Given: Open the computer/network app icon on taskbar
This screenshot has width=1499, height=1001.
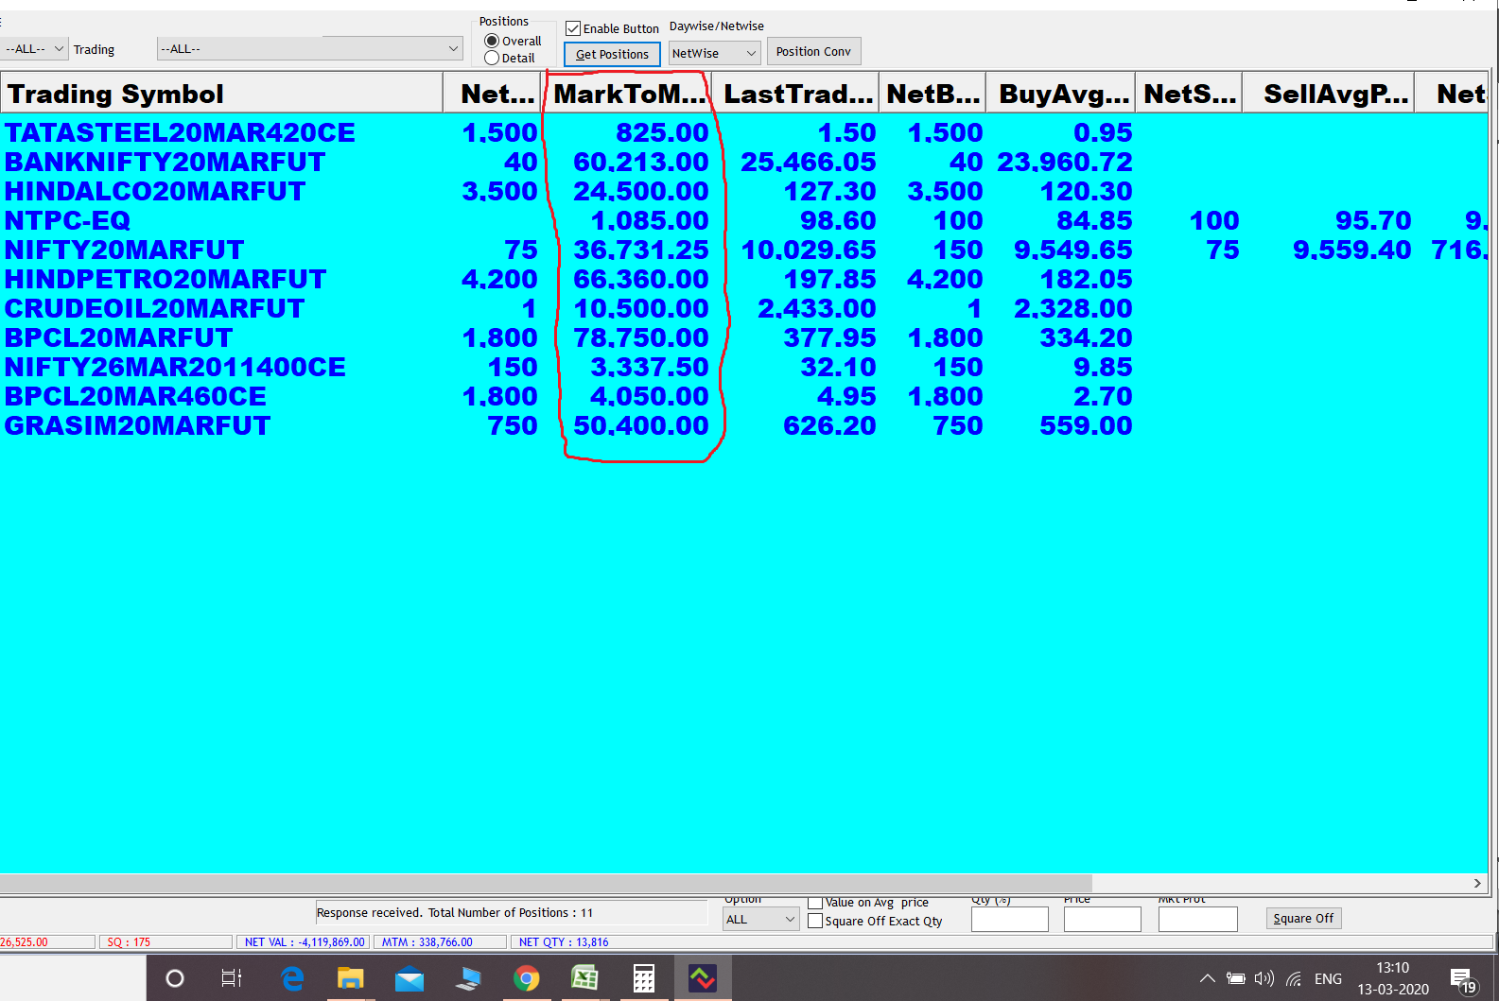Looking at the screenshot, I should pyautogui.click(x=468, y=978).
